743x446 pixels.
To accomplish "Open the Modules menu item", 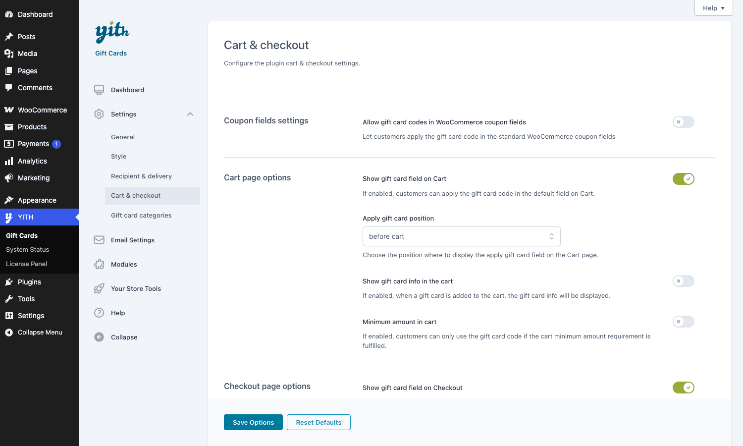I will coord(124,264).
